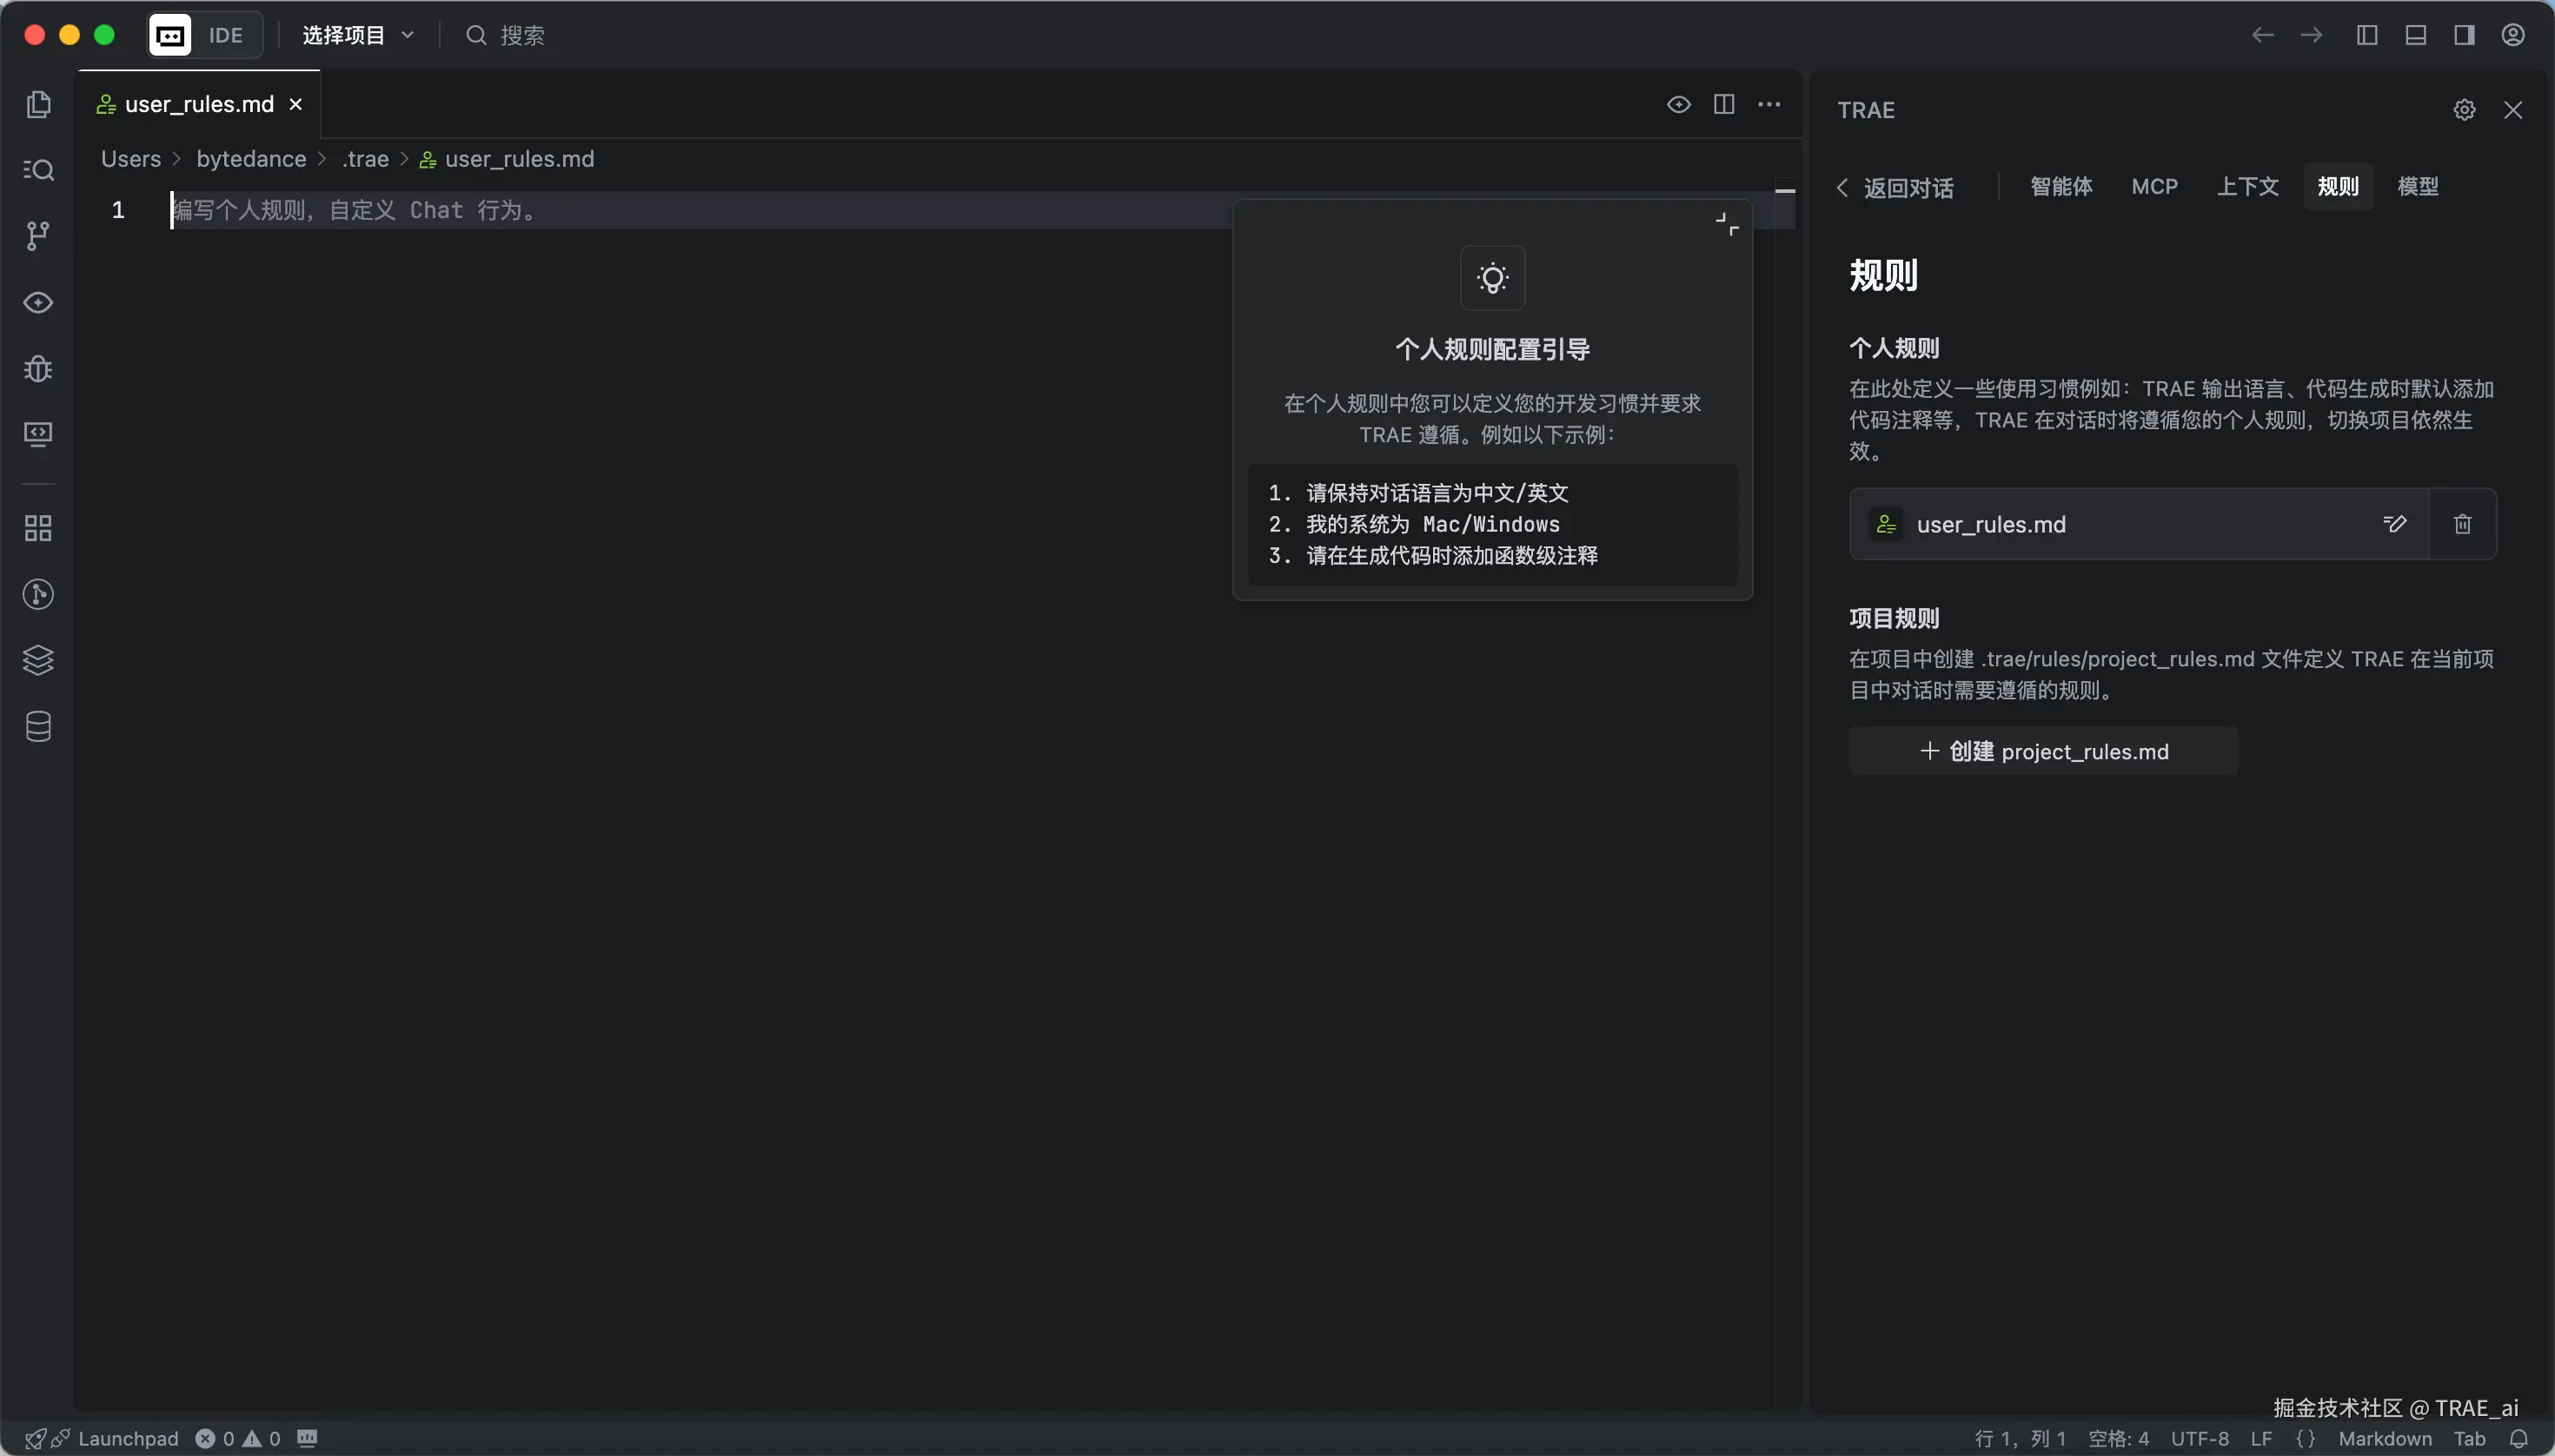Switch to the MCP tab
This screenshot has width=2555, height=1456.
pos(2153,186)
